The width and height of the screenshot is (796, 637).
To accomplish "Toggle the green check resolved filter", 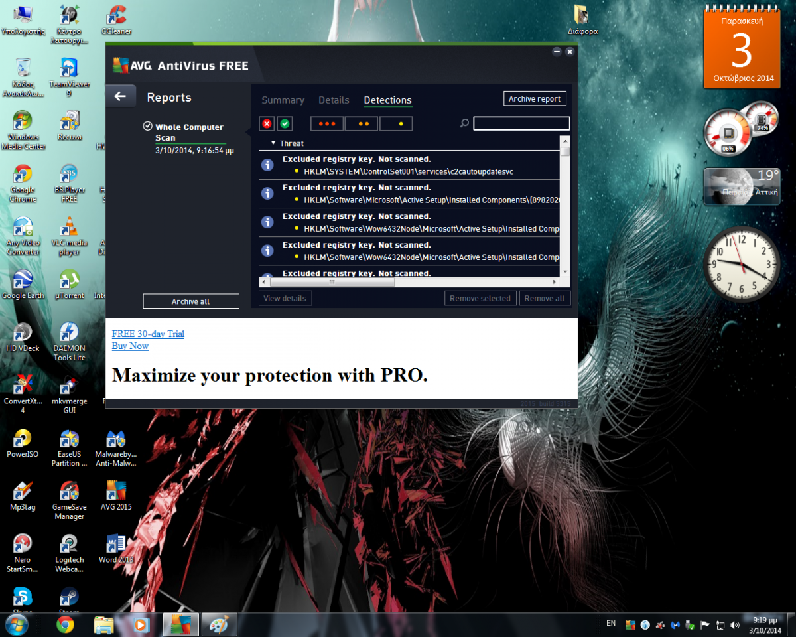I will click(285, 124).
